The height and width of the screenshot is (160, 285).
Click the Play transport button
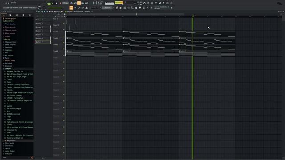pos(53,3)
